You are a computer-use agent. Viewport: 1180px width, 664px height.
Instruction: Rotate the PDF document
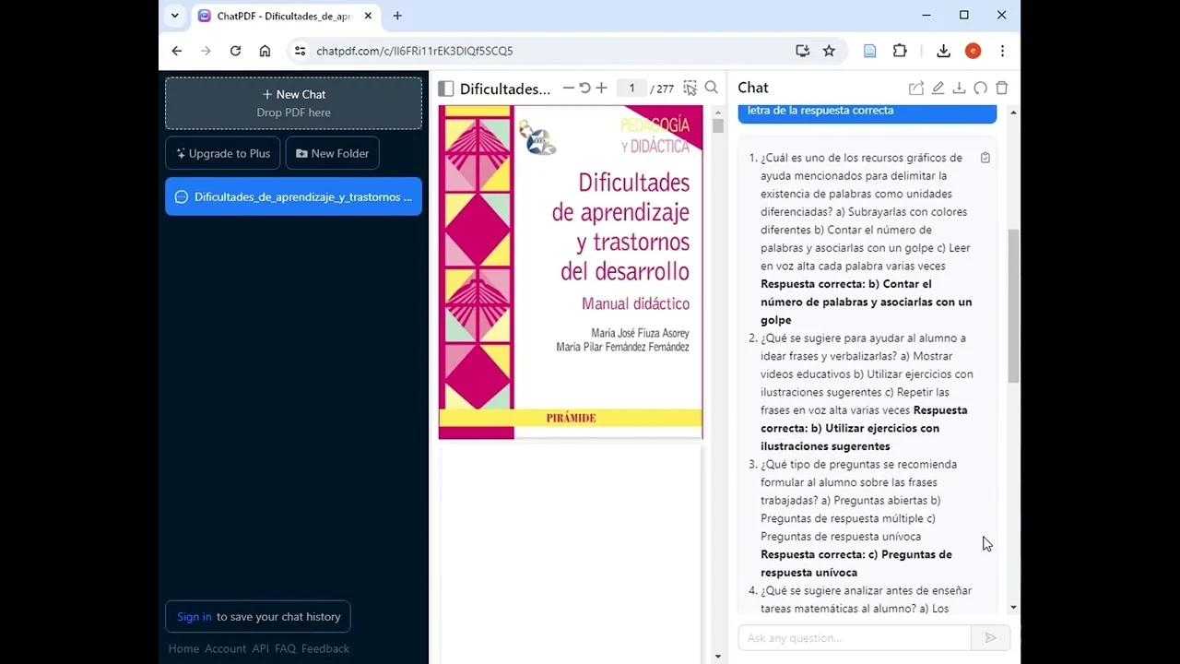tap(584, 89)
